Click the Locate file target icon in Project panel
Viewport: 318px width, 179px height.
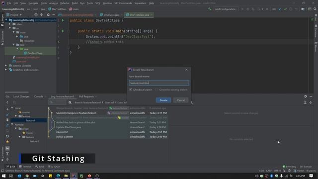tap(36, 15)
